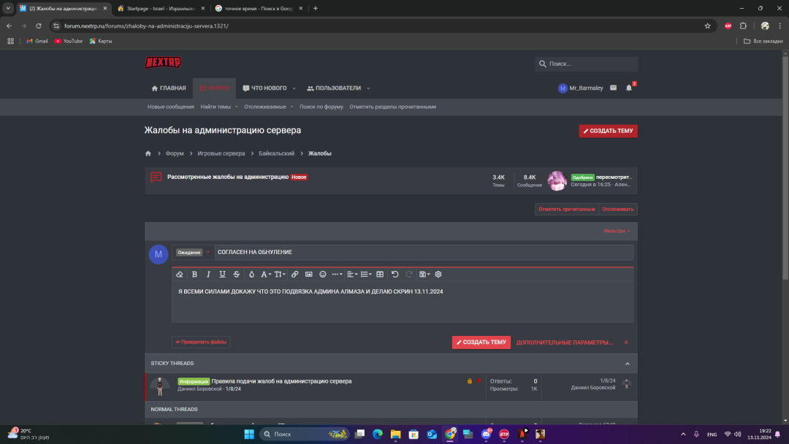
Task: Open the text color droplet picker
Action: 251,275
